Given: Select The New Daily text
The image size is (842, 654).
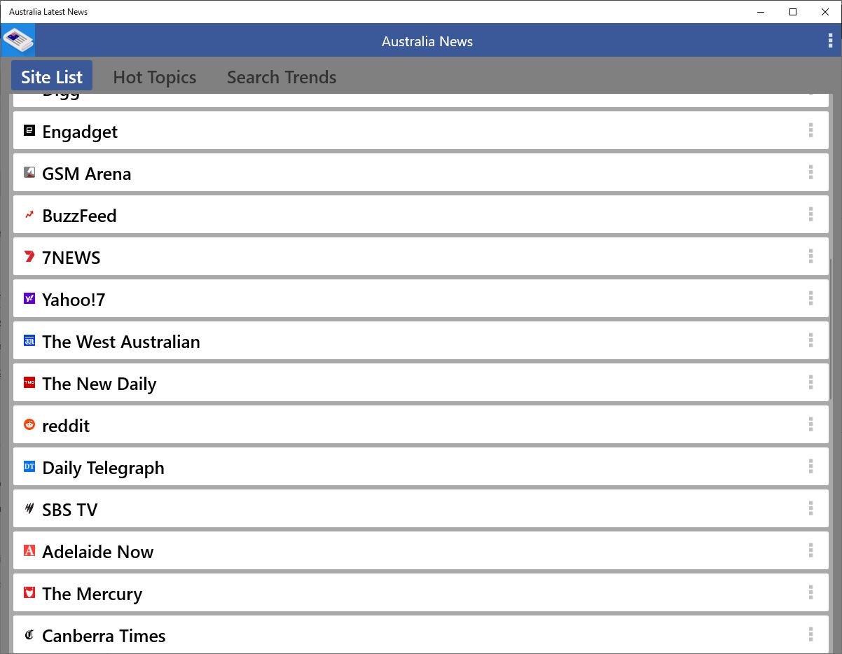Looking at the screenshot, I should pos(99,384).
